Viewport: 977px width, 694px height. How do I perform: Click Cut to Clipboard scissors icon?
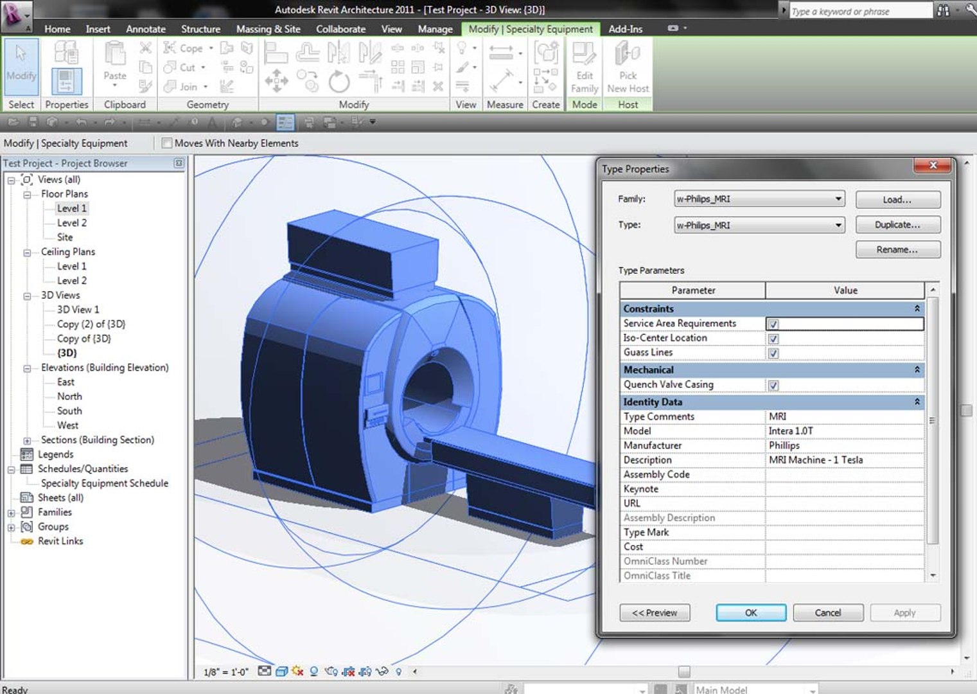coord(146,48)
